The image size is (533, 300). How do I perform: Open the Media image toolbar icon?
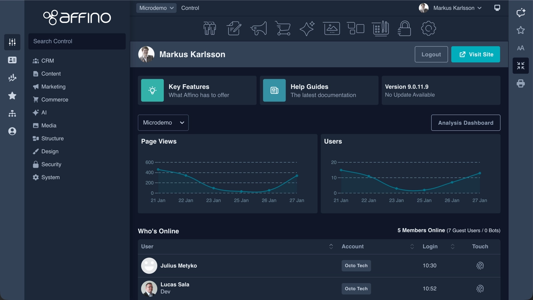[332, 29]
